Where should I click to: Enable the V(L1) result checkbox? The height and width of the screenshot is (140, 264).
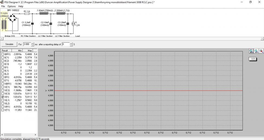coord(2,100)
